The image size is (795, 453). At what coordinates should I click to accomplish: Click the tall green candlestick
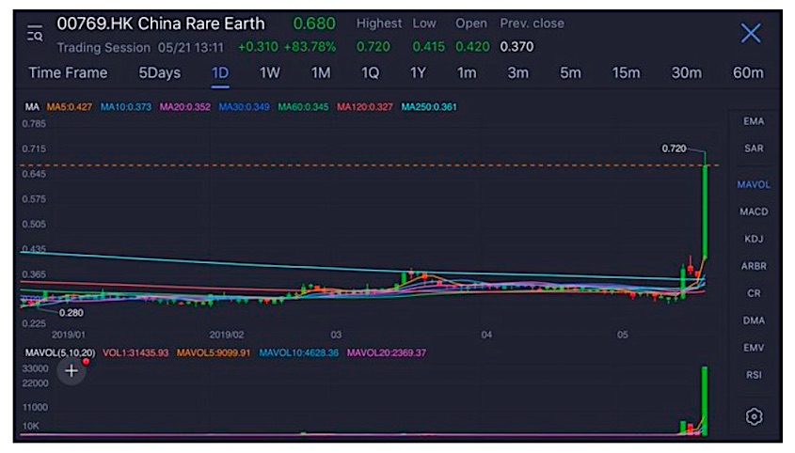pyautogui.click(x=705, y=211)
